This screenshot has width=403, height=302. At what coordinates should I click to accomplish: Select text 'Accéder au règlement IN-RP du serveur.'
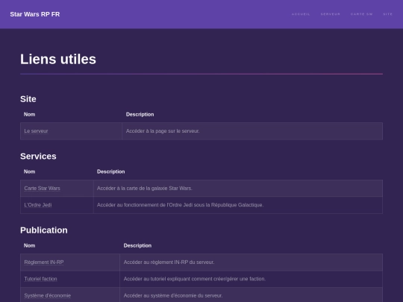169,262
